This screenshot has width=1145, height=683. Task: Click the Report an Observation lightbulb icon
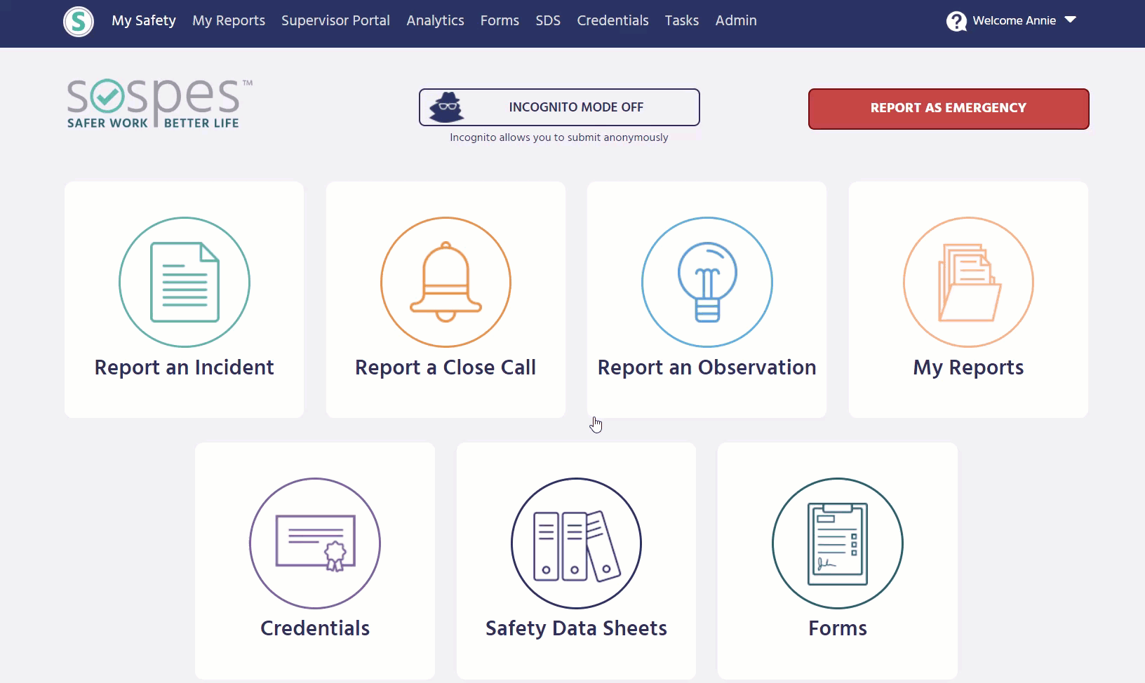707,282
